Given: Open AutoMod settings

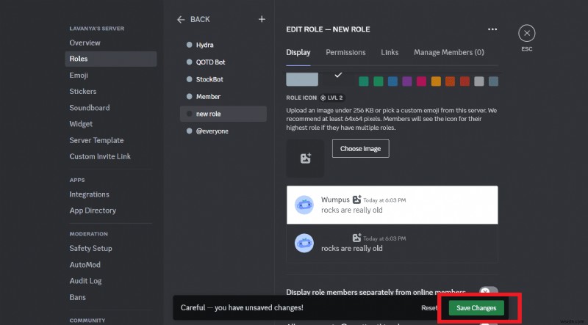Looking at the screenshot, I should pos(111,265).
